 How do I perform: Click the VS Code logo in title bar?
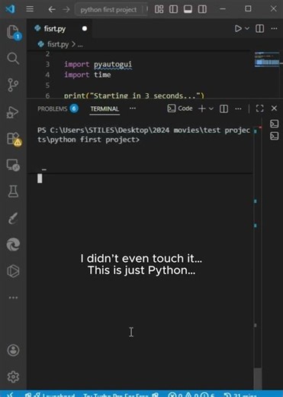click(x=11, y=9)
